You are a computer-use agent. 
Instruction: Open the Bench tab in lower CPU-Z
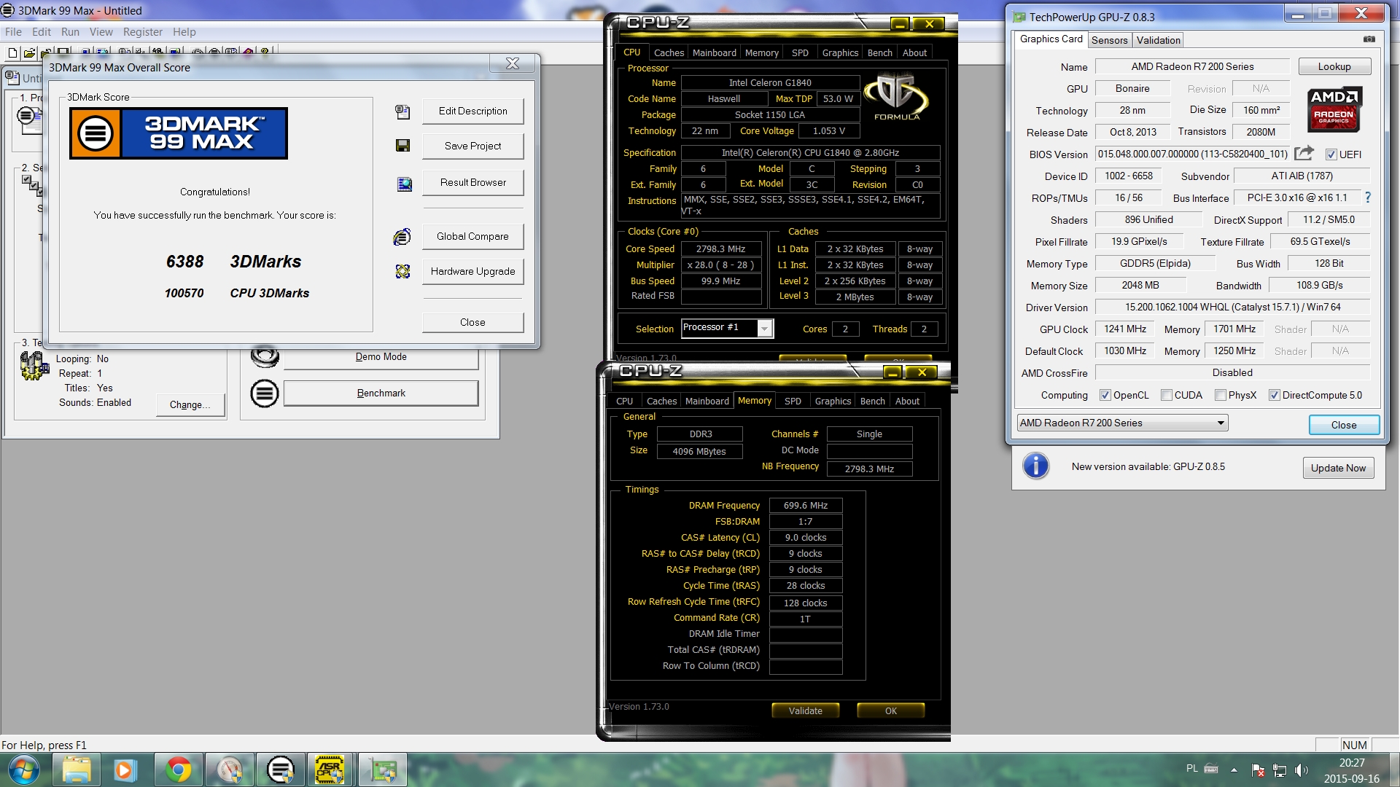coord(872,401)
